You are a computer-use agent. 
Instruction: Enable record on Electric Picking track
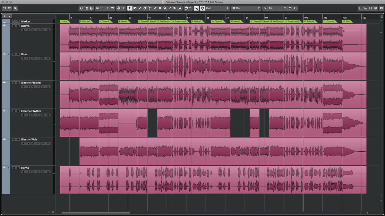pyautogui.click(x=23, y=87)
